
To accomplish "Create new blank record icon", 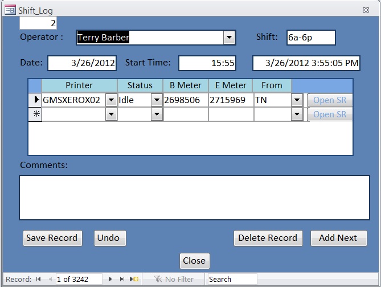I will (134, 279).
